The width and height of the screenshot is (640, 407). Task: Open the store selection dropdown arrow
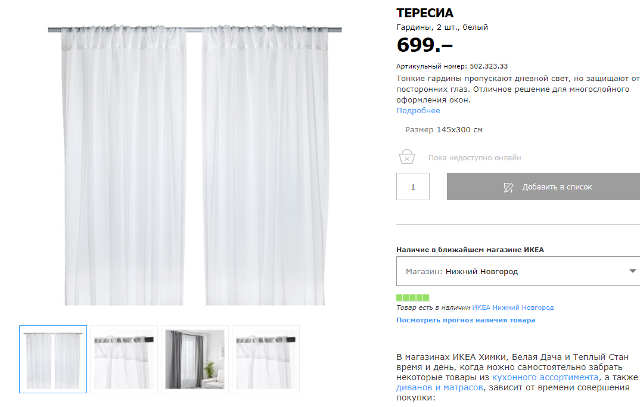coord(632,271)
